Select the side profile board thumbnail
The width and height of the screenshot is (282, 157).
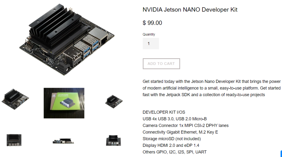point(63,141)
